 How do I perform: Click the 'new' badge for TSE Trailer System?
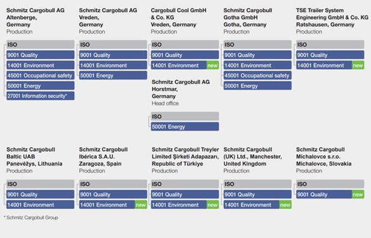[358, 65]
